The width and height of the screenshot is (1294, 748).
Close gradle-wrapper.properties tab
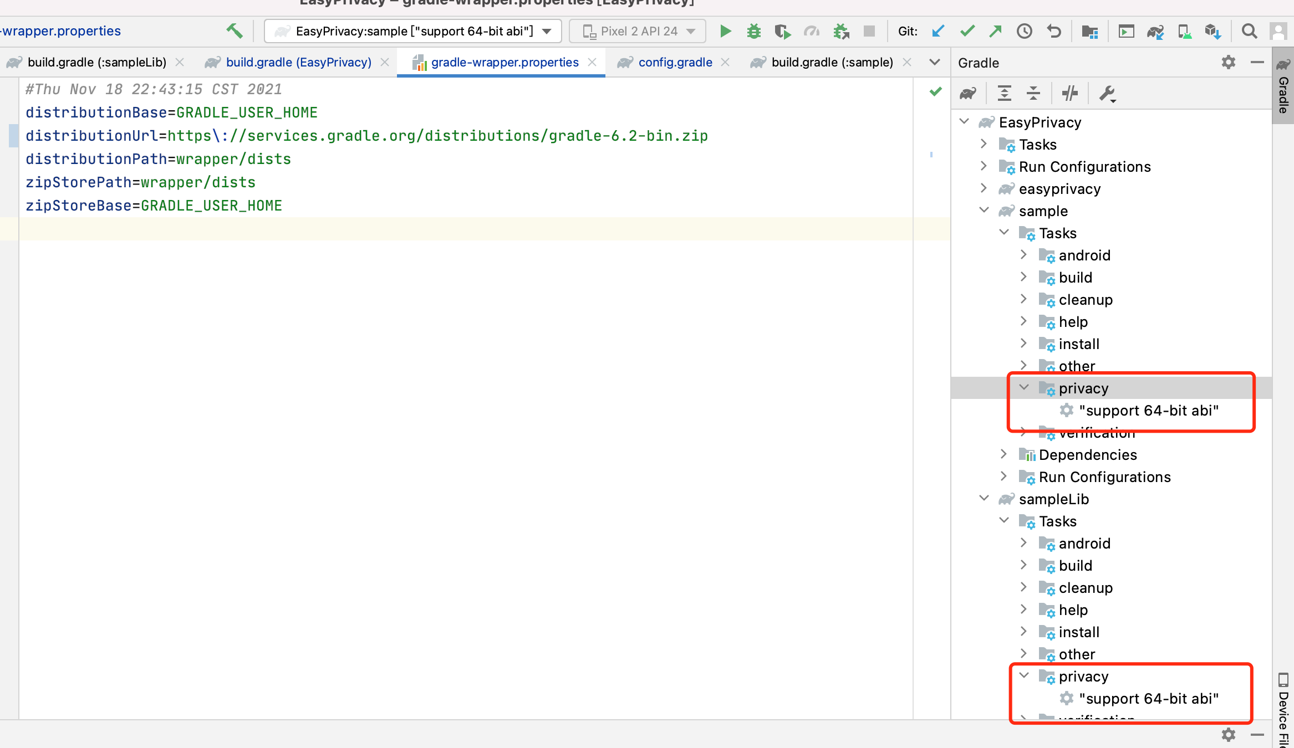pos(592,62)
